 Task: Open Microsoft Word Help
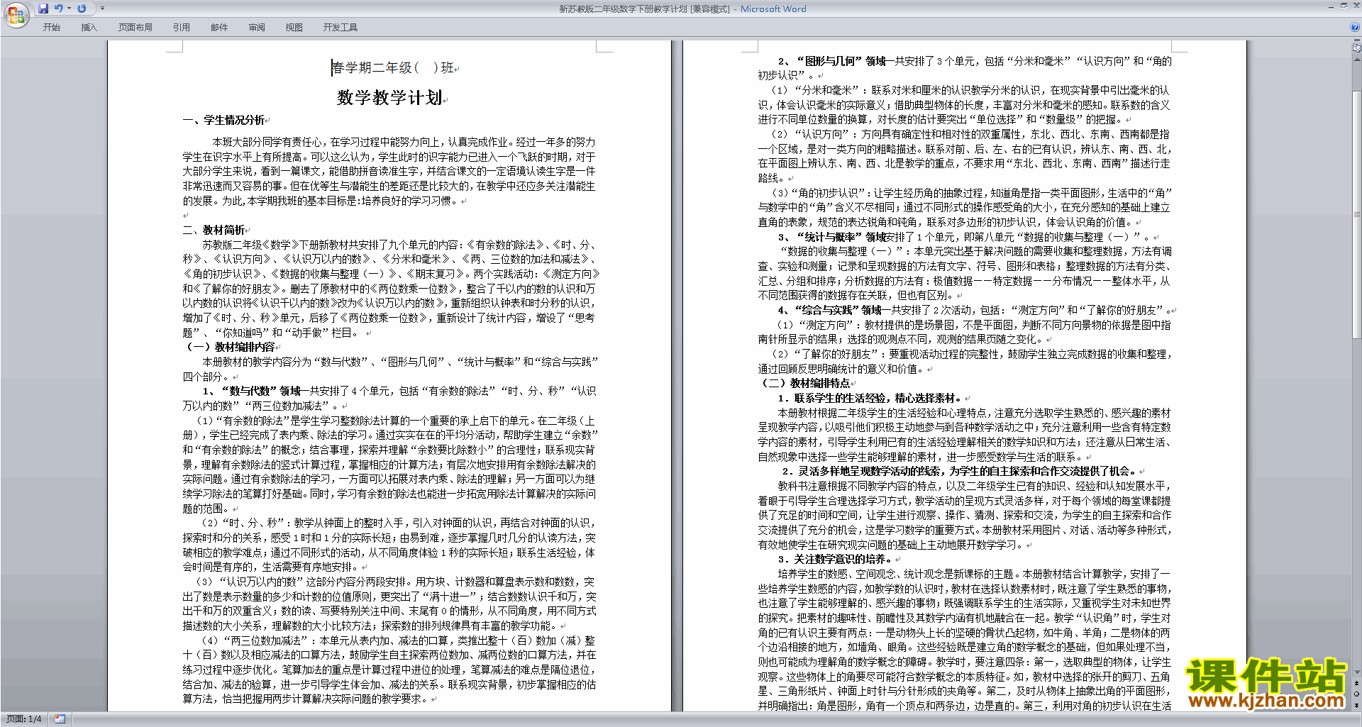1356,27
